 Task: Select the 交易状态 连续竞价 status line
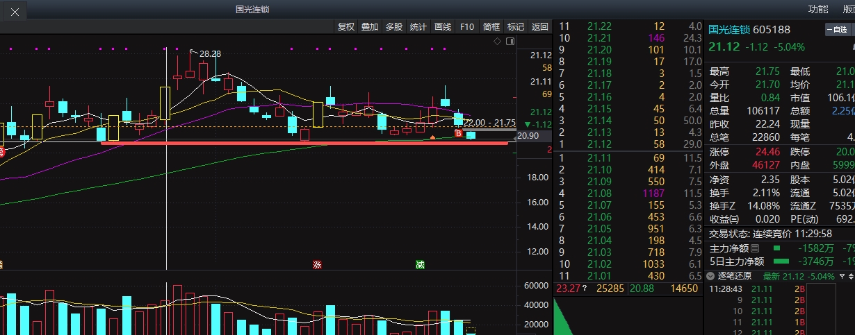pos(769,233)
